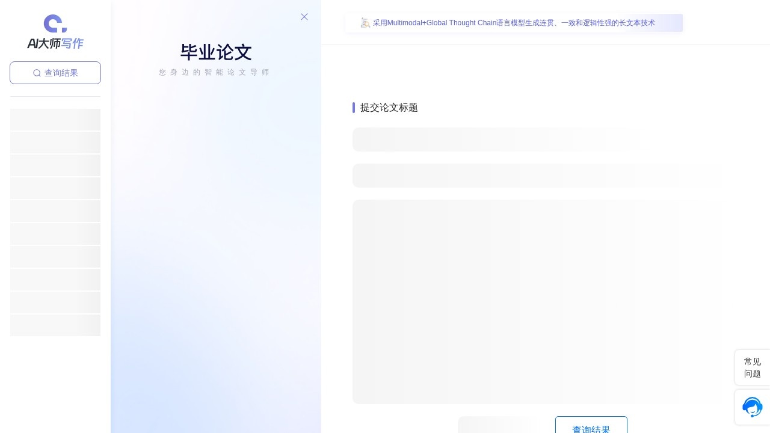Click the Multimodal+Global Thought Chain banner text
The width and height of the screenshot is (770, 433).
point(513,23)
